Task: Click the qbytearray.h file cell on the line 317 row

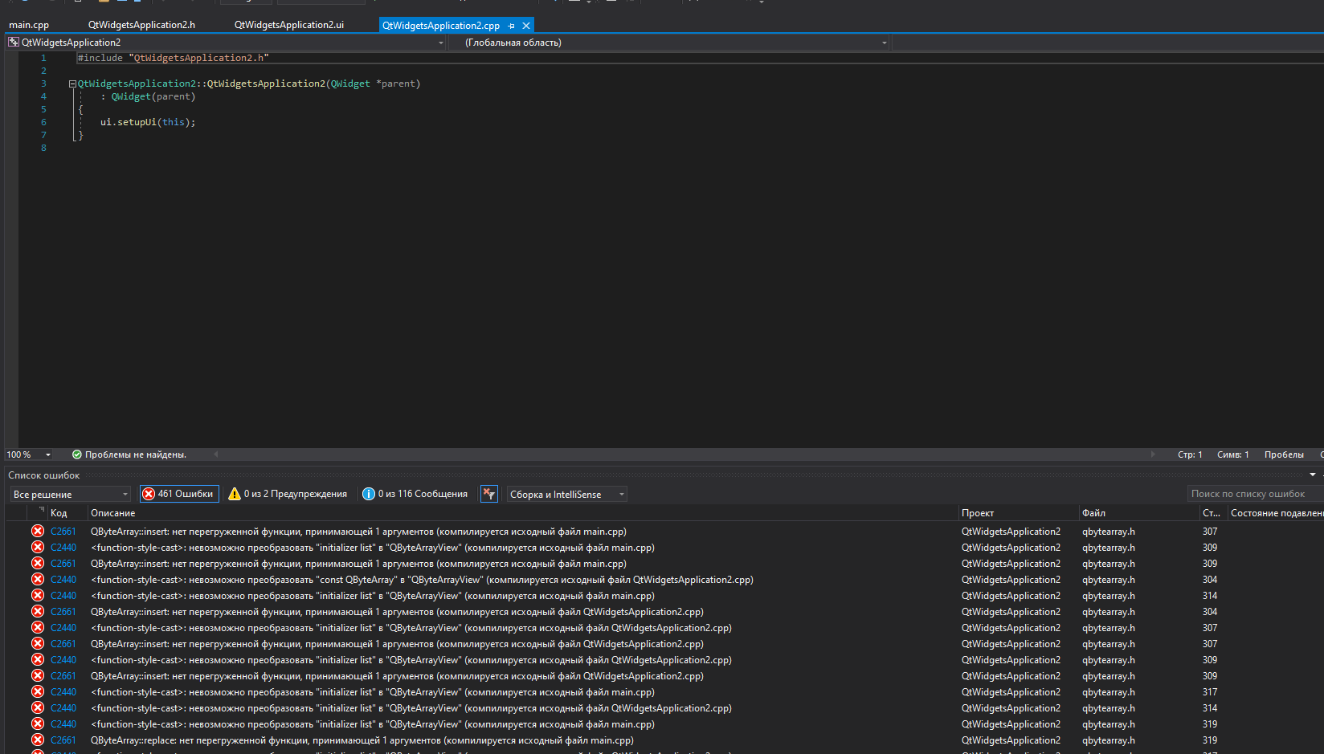Action: click(x=1109, y=692)
